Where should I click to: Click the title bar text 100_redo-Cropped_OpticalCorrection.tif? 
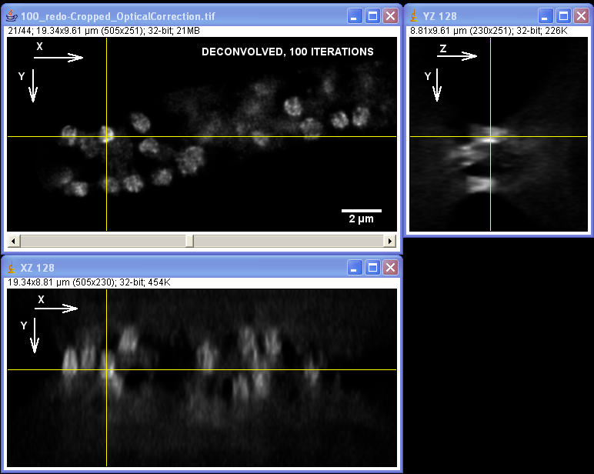coord(118,16)
